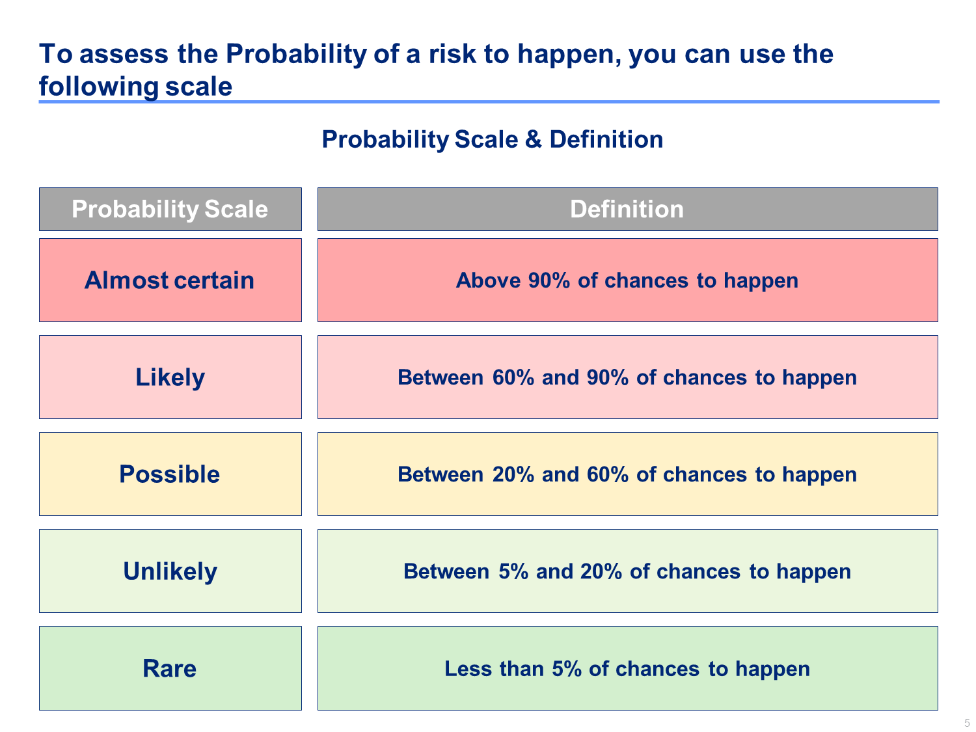Select the red 'Almost certain' box
976x732 pixels.
pos(170,280)
